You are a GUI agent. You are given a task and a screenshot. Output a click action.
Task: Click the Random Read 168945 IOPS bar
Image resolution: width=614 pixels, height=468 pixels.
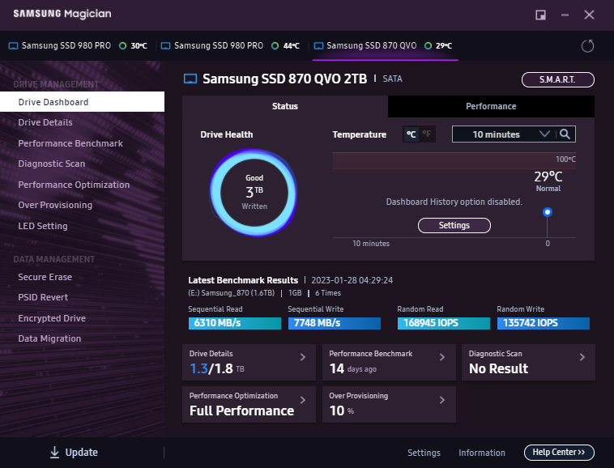point(444,323)
